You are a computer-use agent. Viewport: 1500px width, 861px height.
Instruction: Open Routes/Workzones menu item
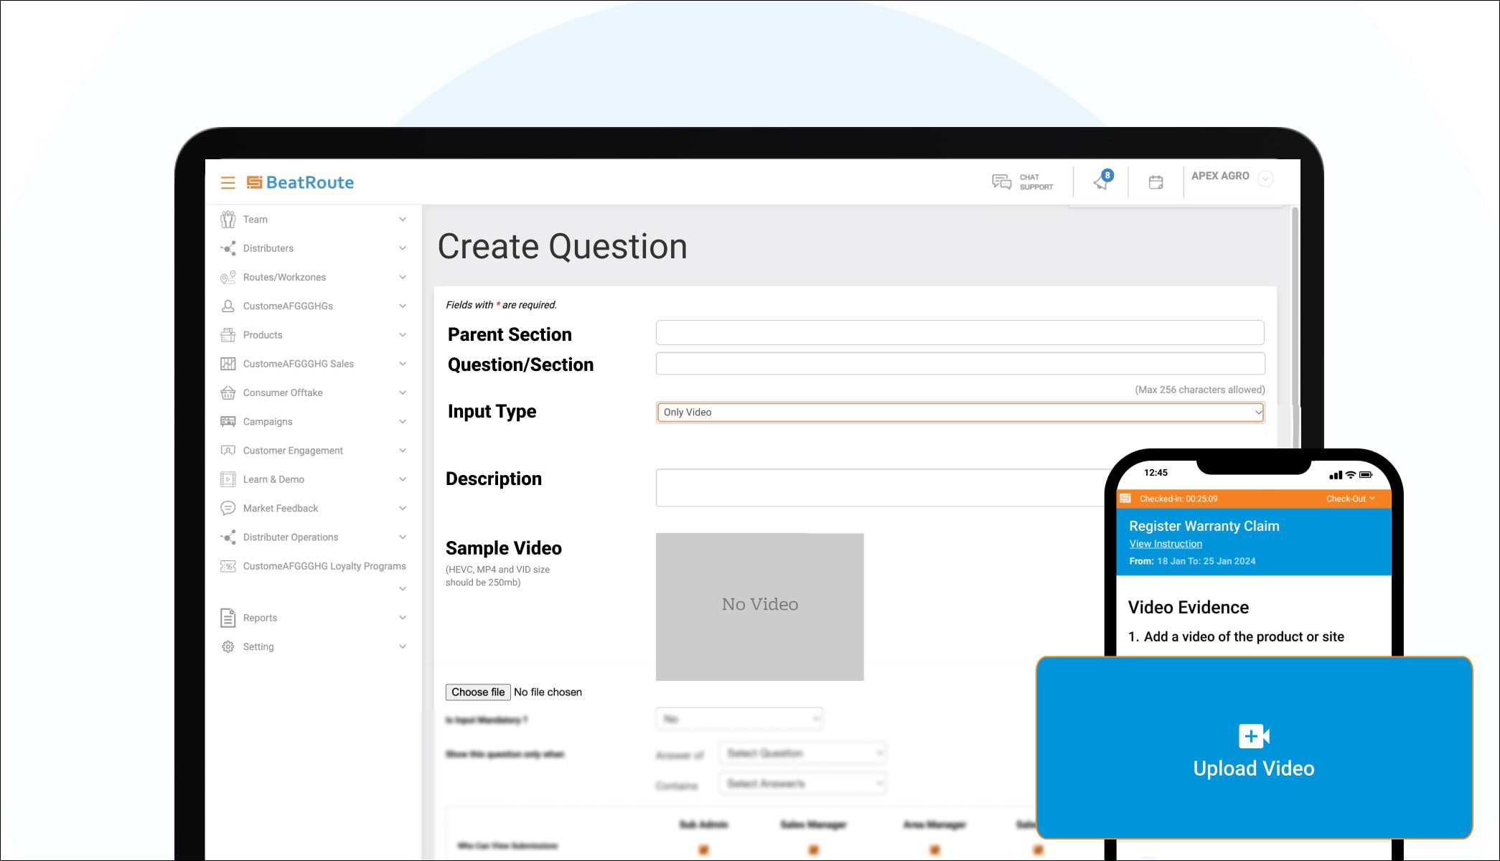click(x=284, y=277)
